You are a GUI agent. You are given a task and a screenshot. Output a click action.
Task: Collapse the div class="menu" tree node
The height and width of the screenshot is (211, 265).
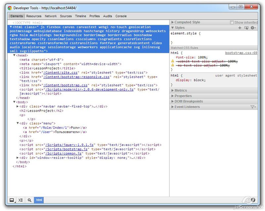pos(18,123)
